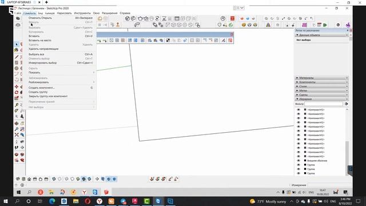
Task: Pick the Paint Bucket tool
Action: pyautogui.click(x=17, y=50)
